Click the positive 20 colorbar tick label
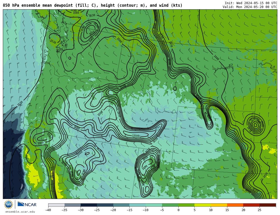280x215 pixels. pyautogui.click(x=243, y=210)
